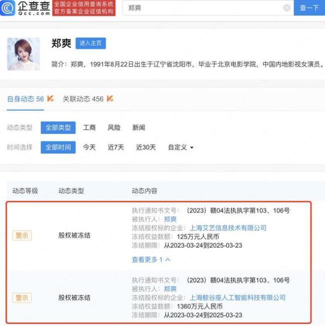Click 警示 tag in 125万元 row
The width and height of the screenshot is (325, 326).
click(x=22, y=235)
